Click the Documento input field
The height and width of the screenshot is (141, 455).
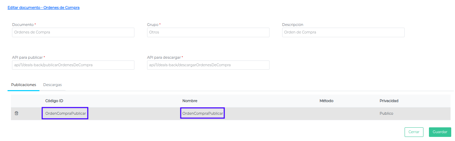coord(73,32)
